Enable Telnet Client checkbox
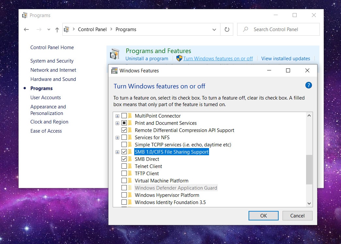Viewport: 341px width, 244px height. 124,166
